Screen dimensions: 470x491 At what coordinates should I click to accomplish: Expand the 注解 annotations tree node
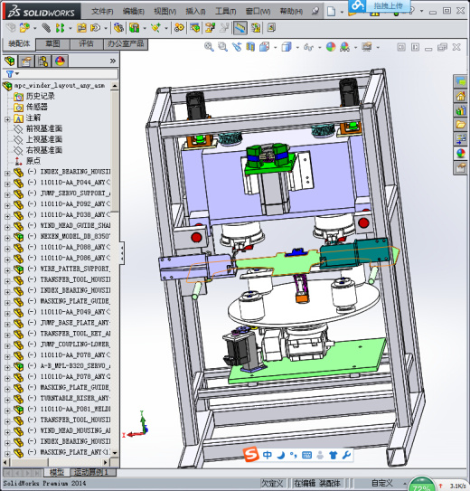7,119
